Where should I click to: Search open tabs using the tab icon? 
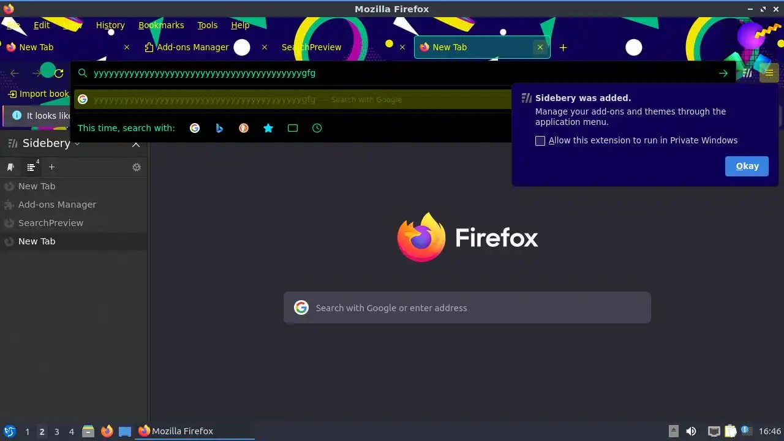pyautogui.click(x=293, y=128)
